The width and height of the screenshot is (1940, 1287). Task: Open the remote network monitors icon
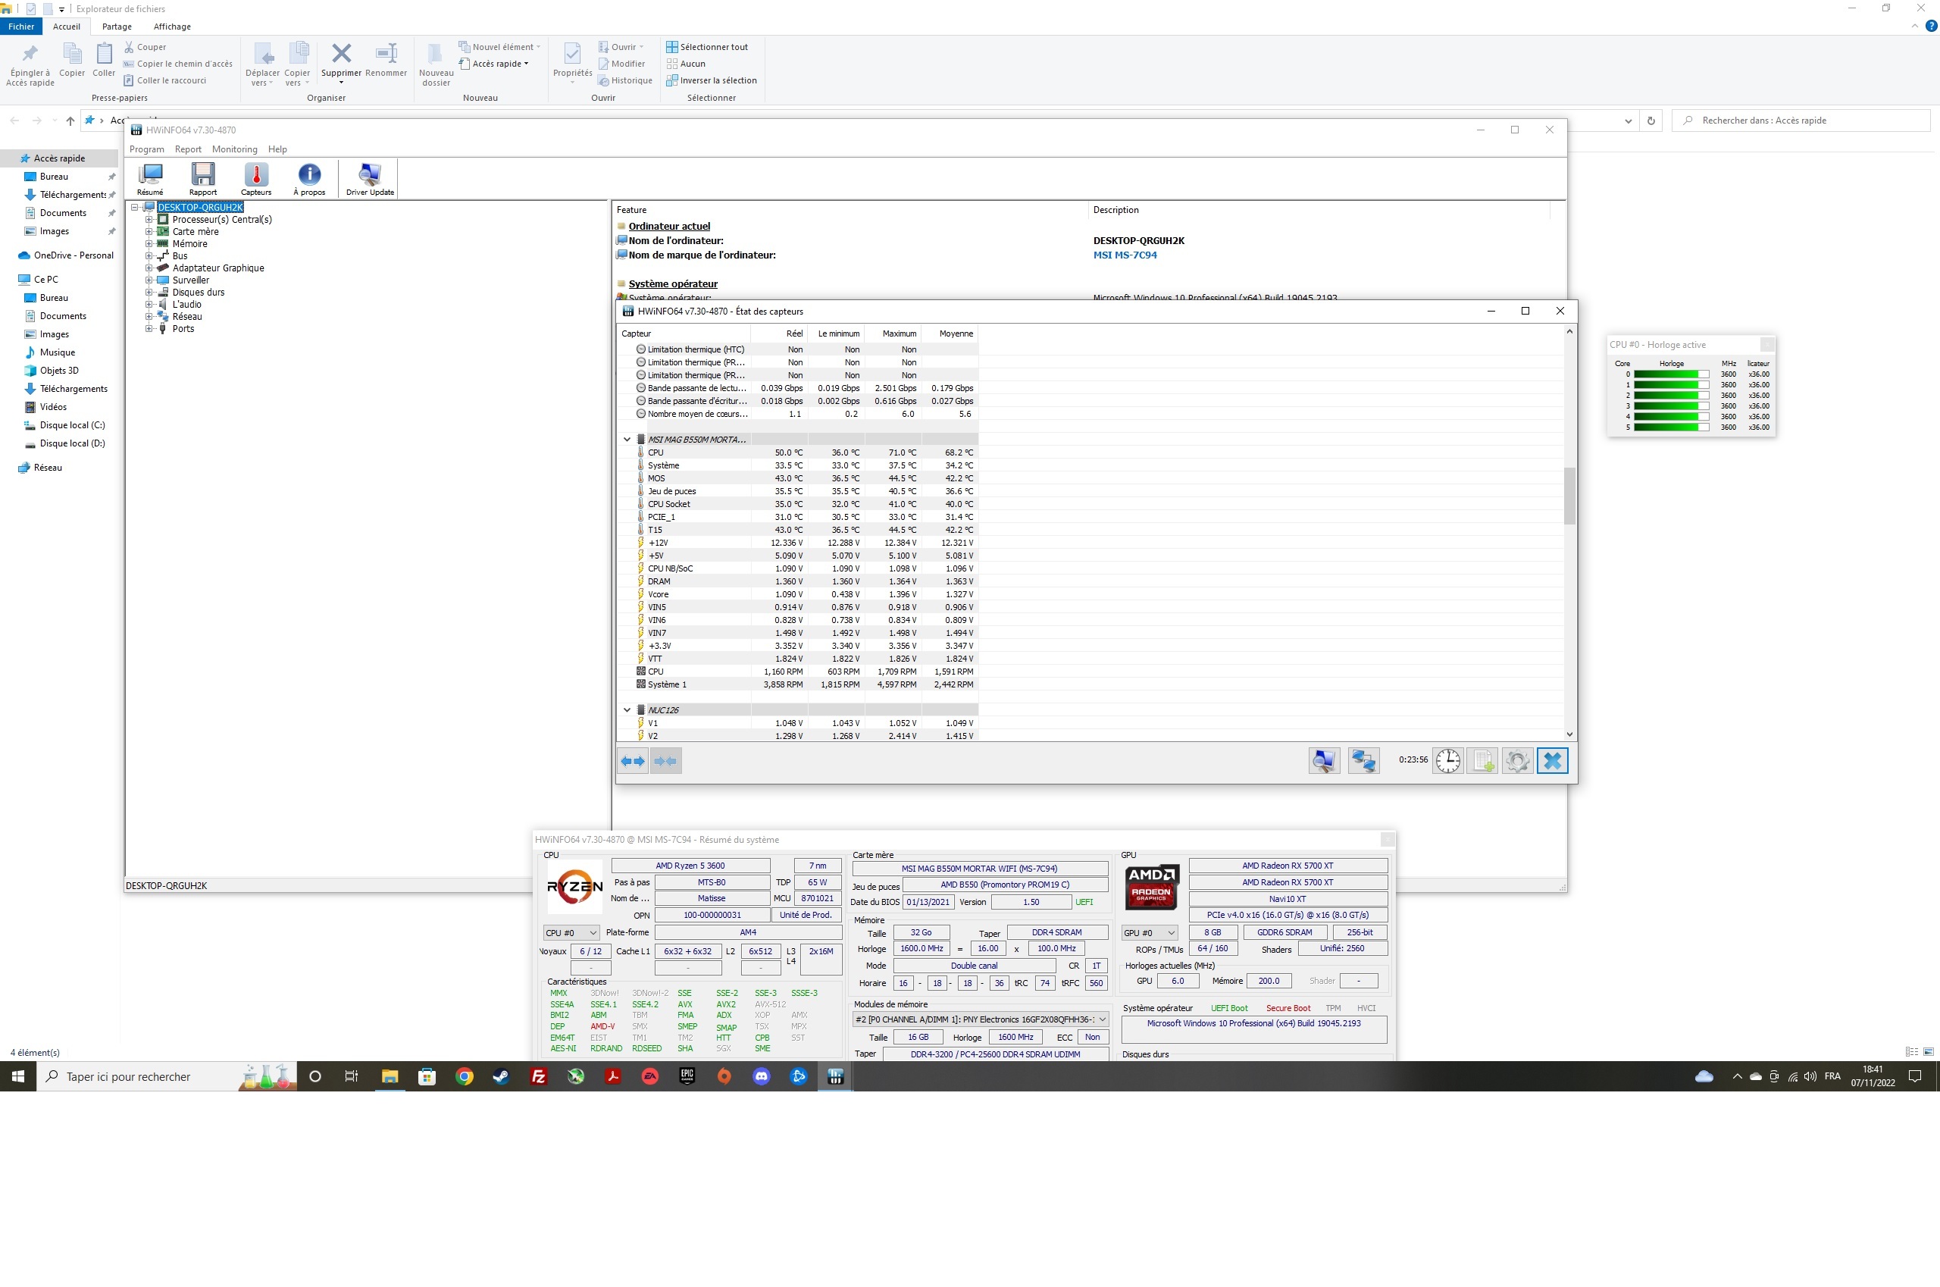click(x=1363, y=761)
